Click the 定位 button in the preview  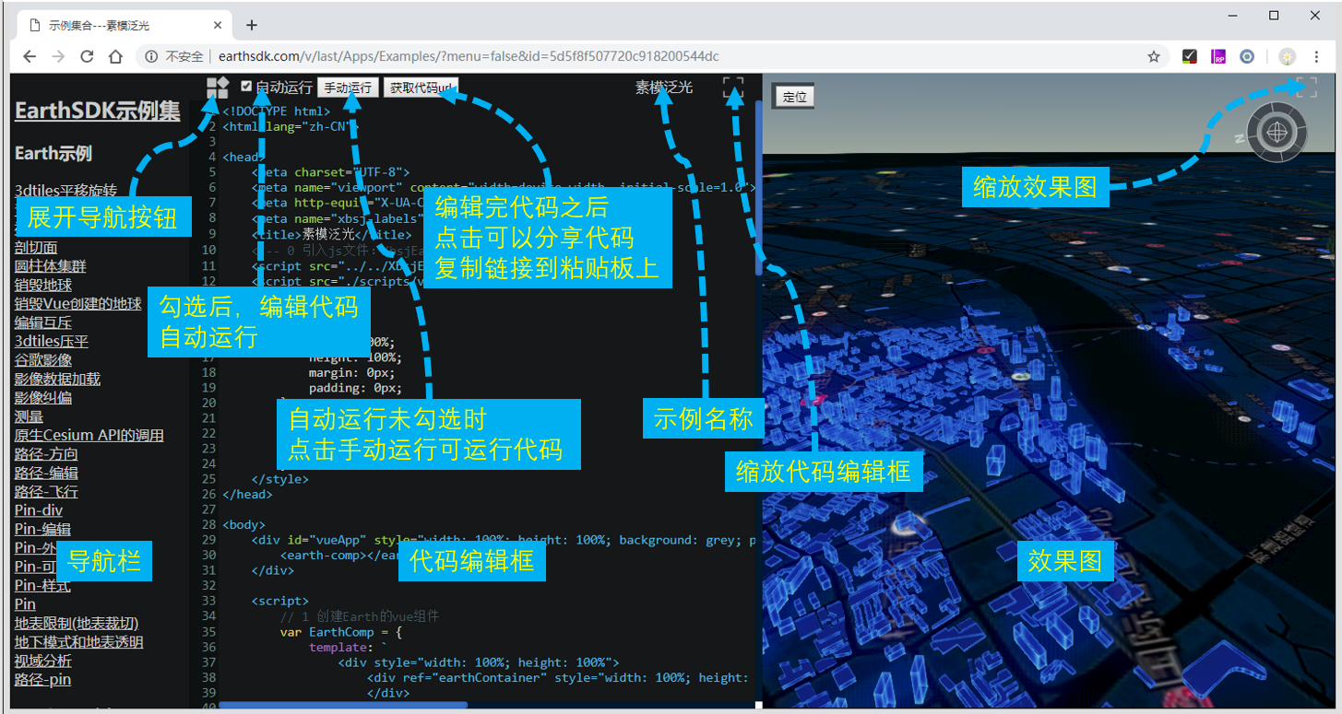coord(793,96)
